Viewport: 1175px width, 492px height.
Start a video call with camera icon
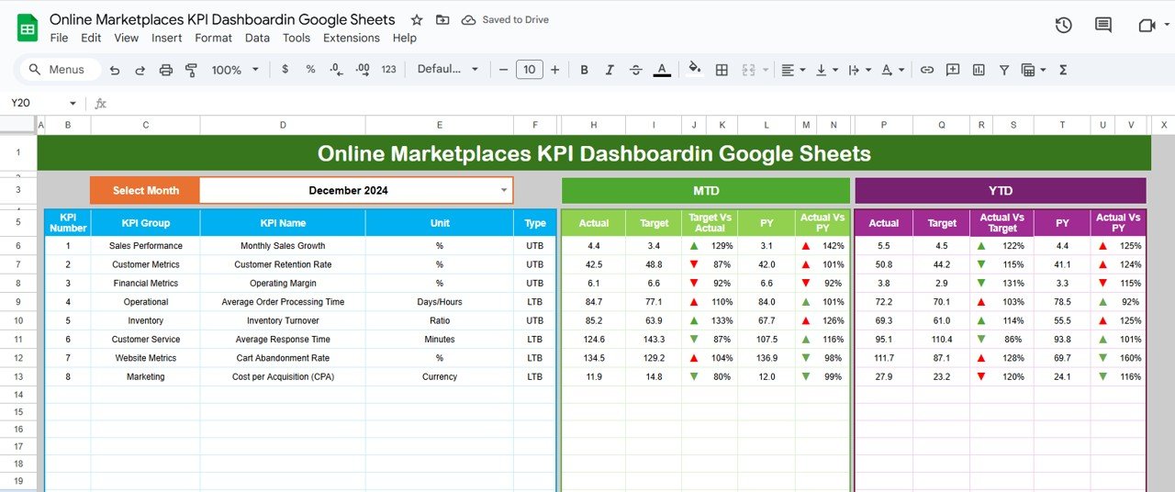point(1147,26)
